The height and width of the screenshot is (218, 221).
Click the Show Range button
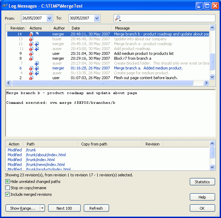click(x=23, y=208)
